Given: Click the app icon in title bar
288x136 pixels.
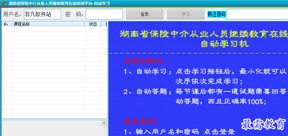Looking at the screenshot, I should tap(4, 3).
